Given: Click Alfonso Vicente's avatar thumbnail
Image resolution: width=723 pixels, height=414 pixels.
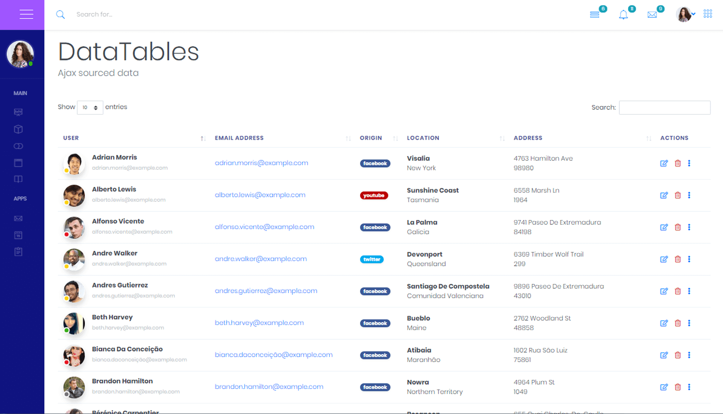Looking at the screenshot, I should point(74,227).
